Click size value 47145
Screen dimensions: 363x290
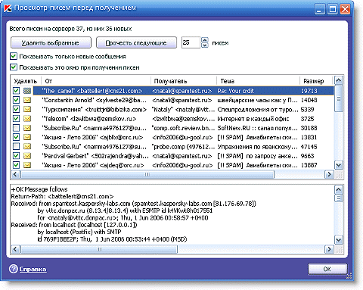309,147
